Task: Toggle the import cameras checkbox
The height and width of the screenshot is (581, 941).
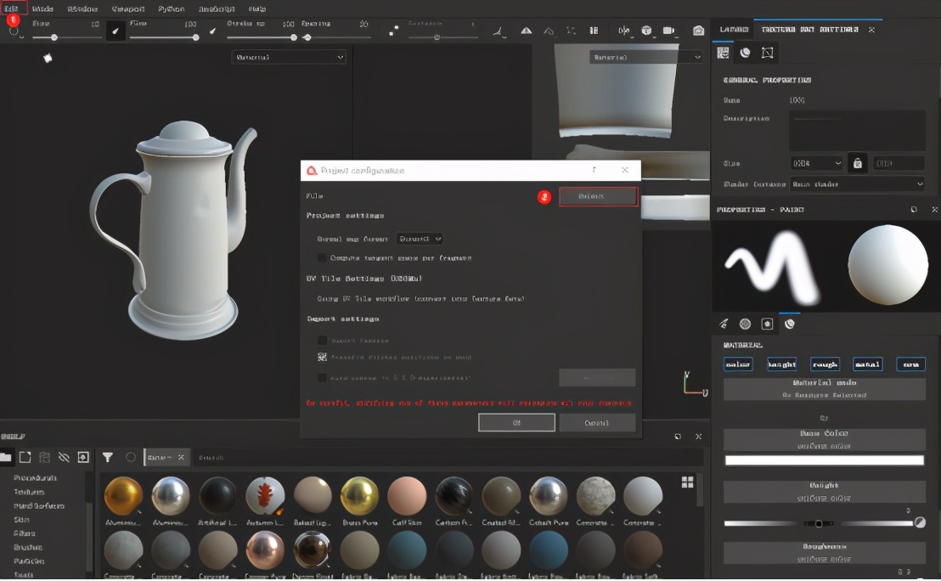Action: (322, 340)
